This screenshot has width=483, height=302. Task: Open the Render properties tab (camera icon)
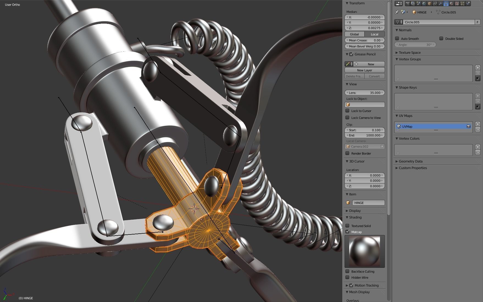coord(407,4)
